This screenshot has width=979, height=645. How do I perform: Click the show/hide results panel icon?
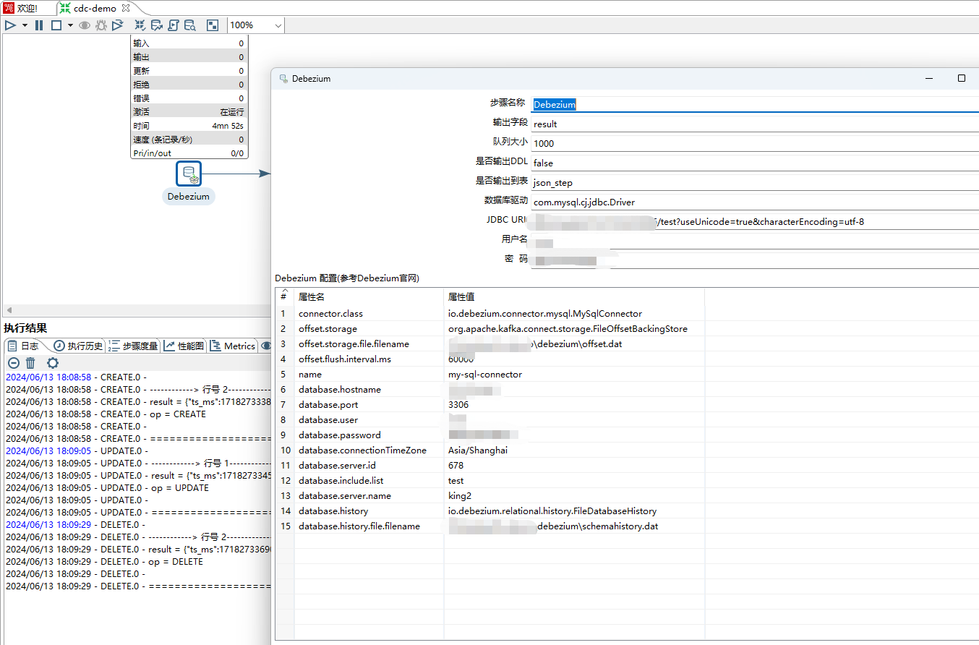(212, 25)
